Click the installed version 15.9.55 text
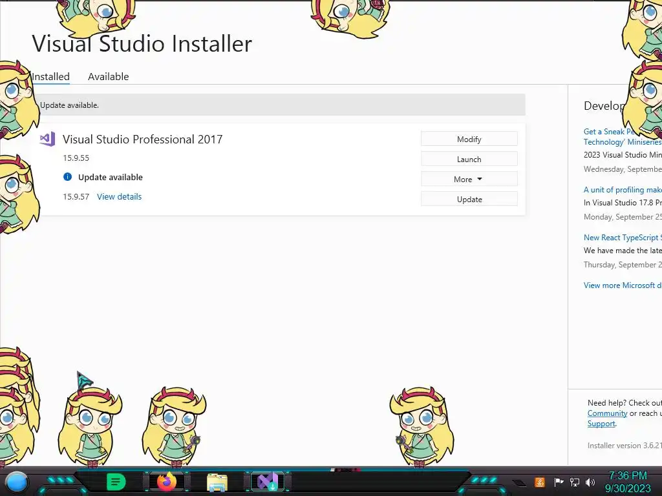This screenshot has height=496, width=662. pos(76,158)
